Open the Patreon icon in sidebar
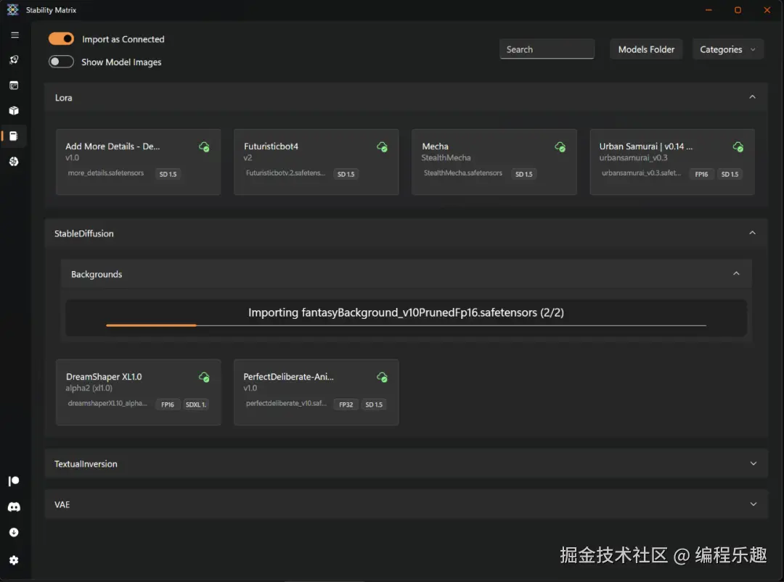784x582 pixels. click(14, 481)
